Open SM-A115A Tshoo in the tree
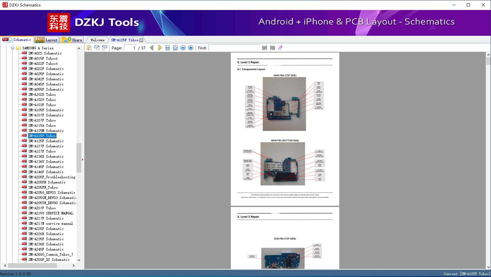The width and height of the screenshot is (491, 277). click(x=42, y=125)
